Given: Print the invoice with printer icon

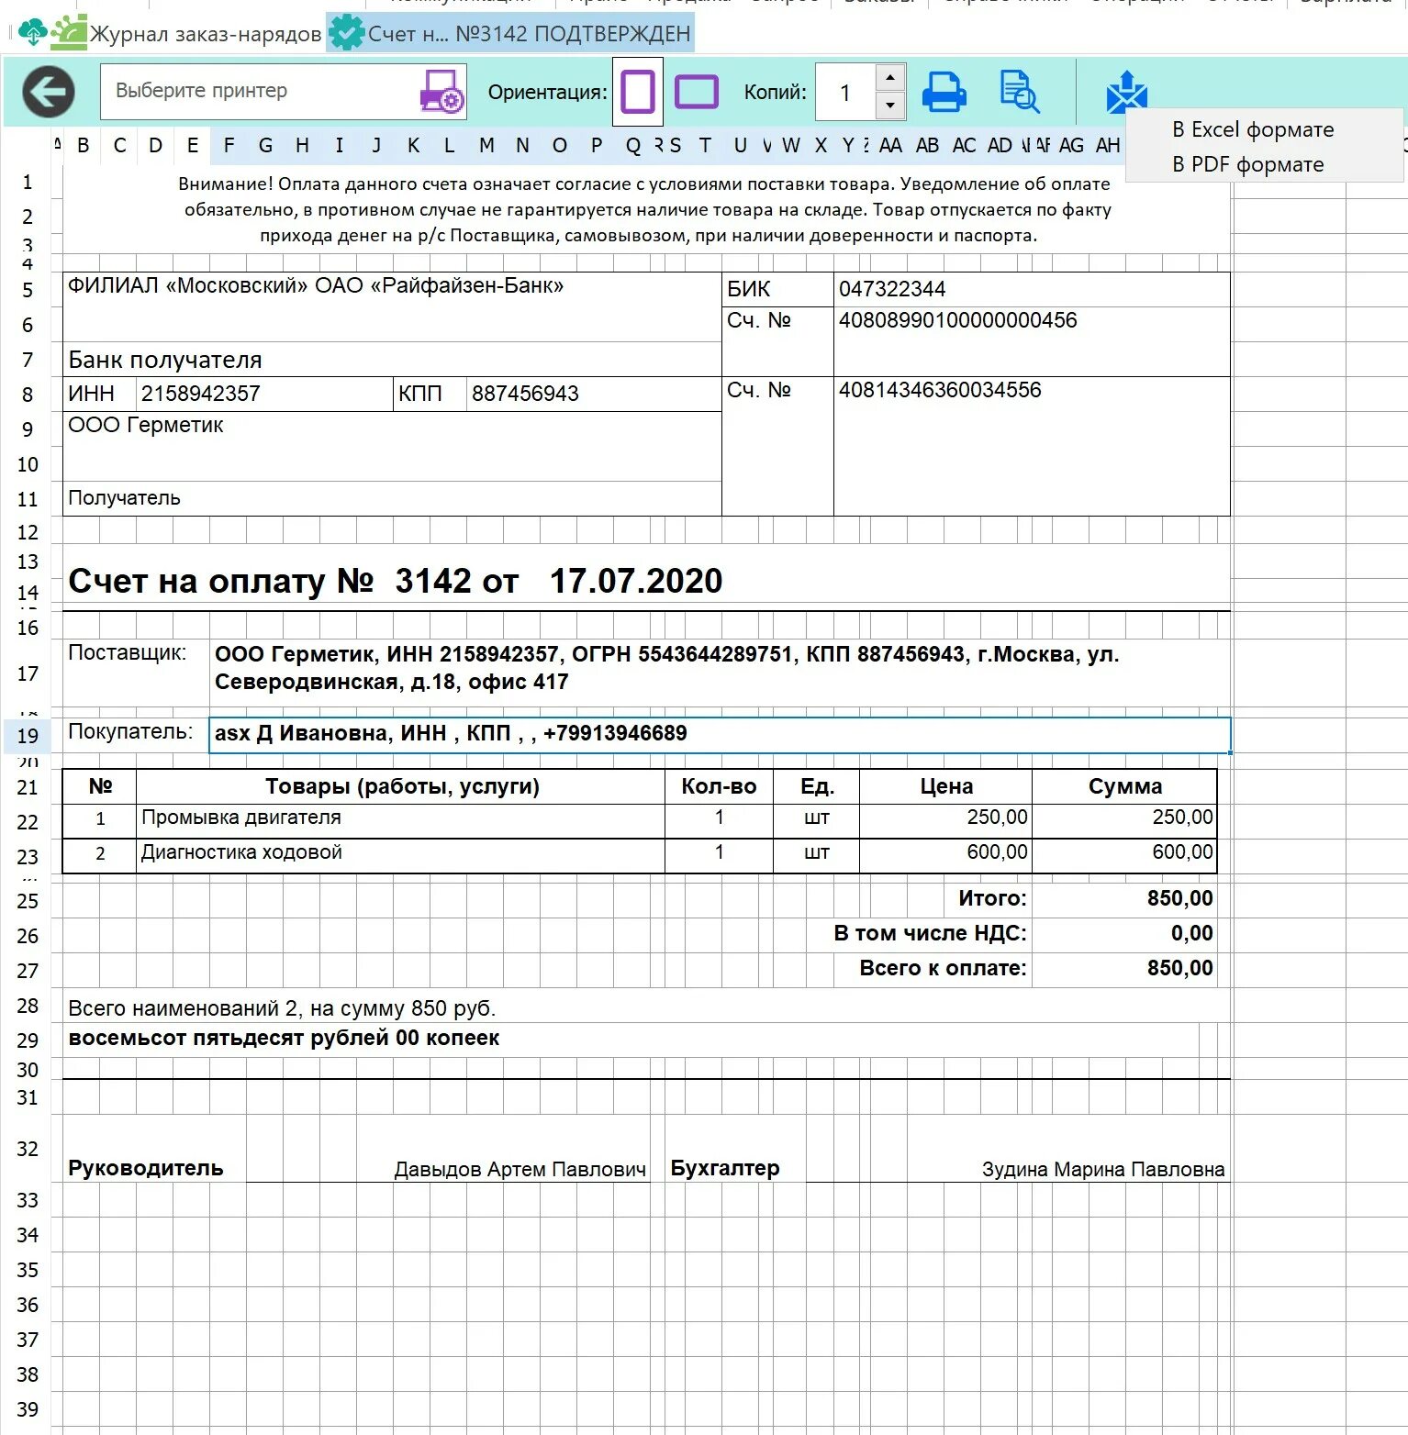Looking at the screenshot, I should [944, 92].
